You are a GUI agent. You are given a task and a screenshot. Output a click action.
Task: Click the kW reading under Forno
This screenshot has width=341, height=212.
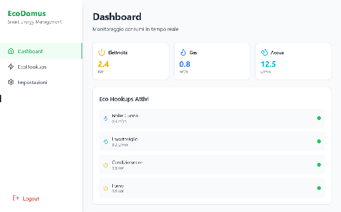click(117, 191)
